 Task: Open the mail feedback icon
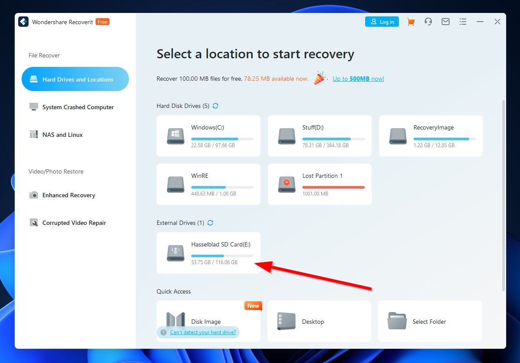[x=446, y=22]
